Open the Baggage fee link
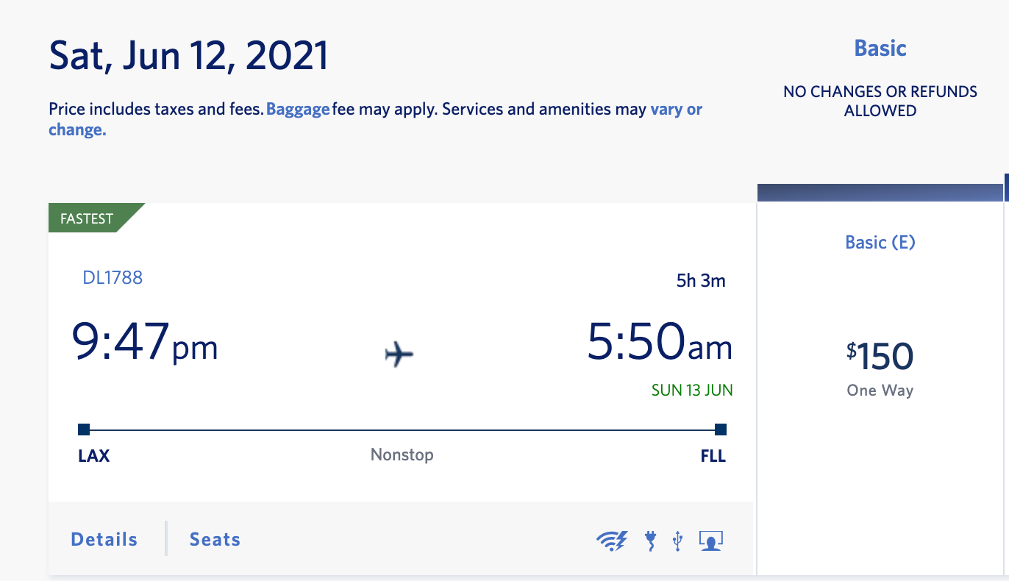Screen dimensions: 1009x581 click(298, 110)
